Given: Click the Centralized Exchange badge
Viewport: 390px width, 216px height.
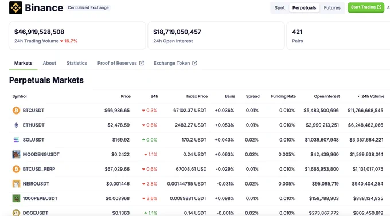Looking at the screenshot, I should (88, 7).
